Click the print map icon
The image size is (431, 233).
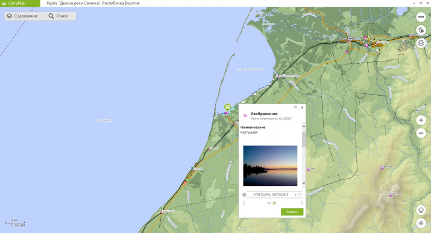(421, 43)
